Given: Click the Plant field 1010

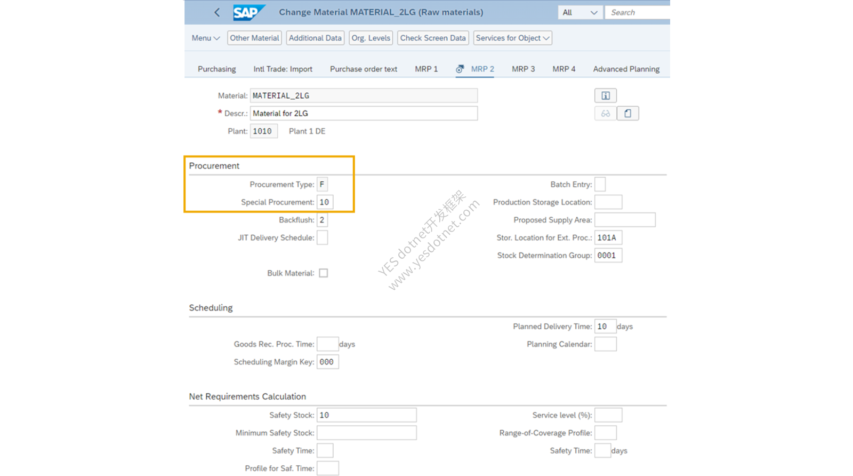Looking at the screenshot, I should tap(263, 131).
